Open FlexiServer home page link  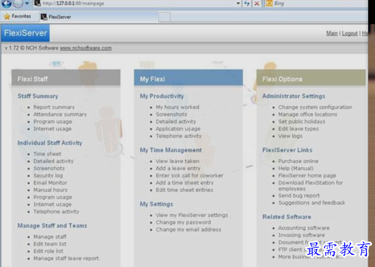(307, 175)
